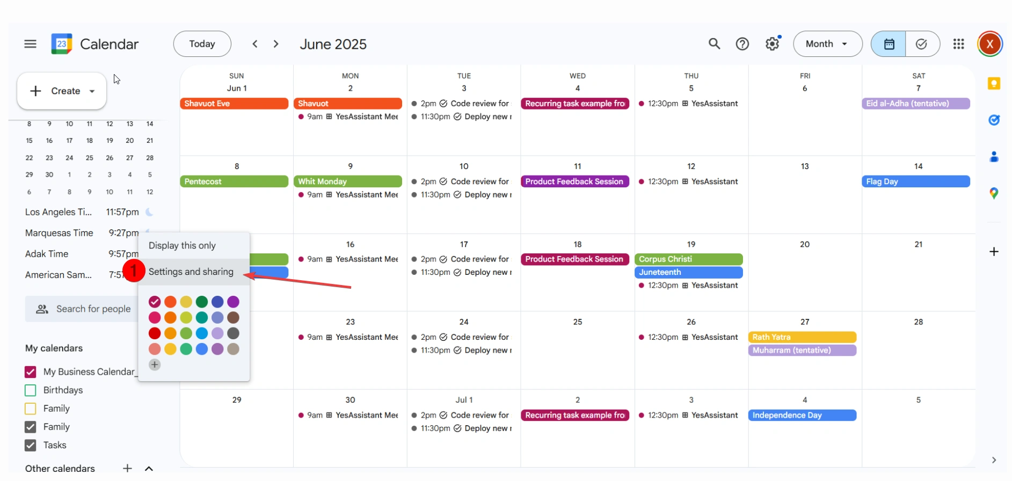Image resolution: width=1012 pixels, height=481 pixels.
Task: Add a custom color with plus swatch
Action: tap(155, 365)
